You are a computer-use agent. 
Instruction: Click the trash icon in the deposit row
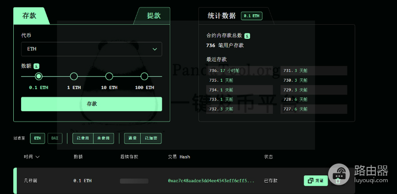tap(337, 181)
